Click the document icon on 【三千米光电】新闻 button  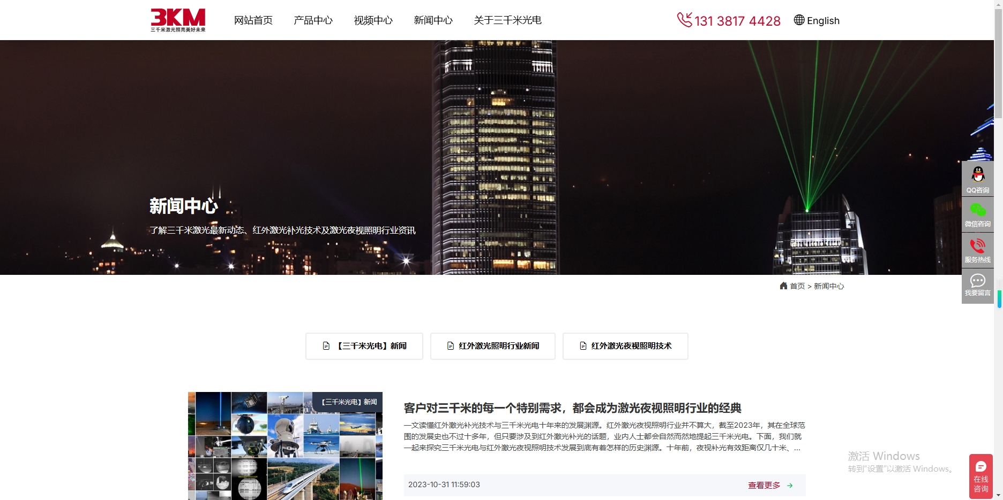pyautogui.click(x=326, y=346)
